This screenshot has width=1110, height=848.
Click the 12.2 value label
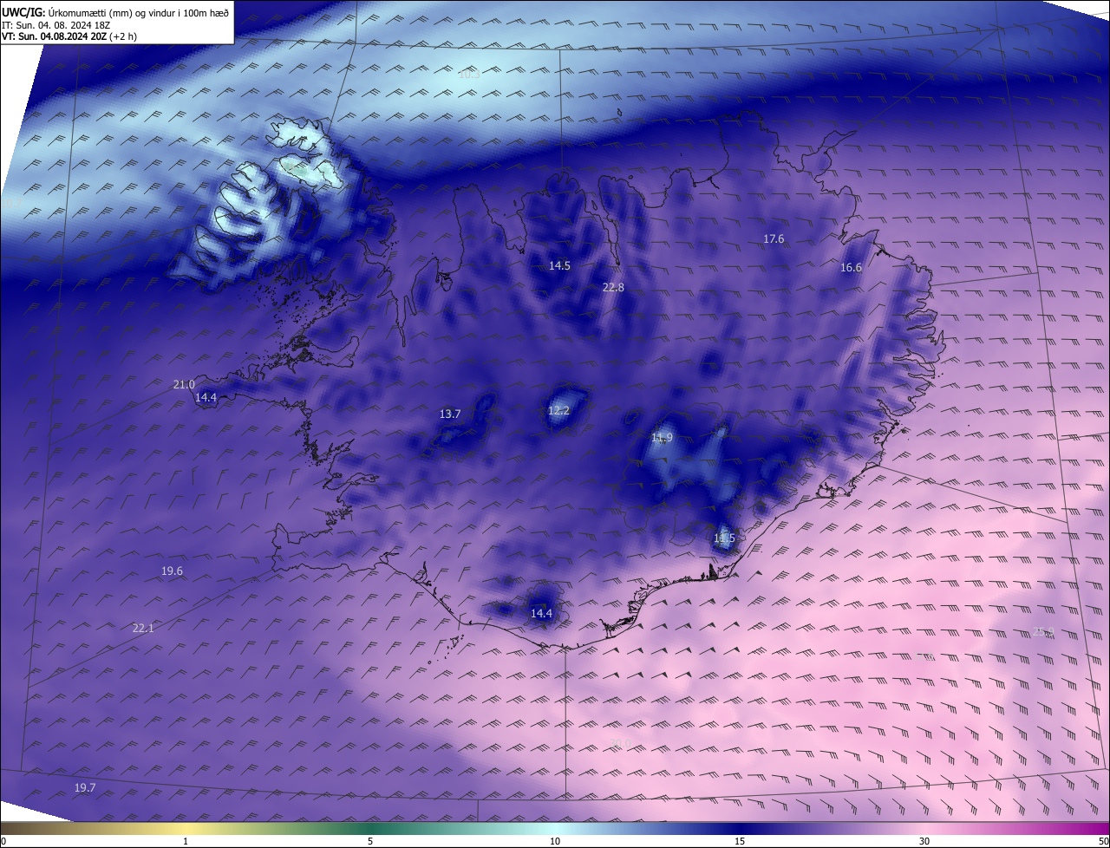point(558,410)
